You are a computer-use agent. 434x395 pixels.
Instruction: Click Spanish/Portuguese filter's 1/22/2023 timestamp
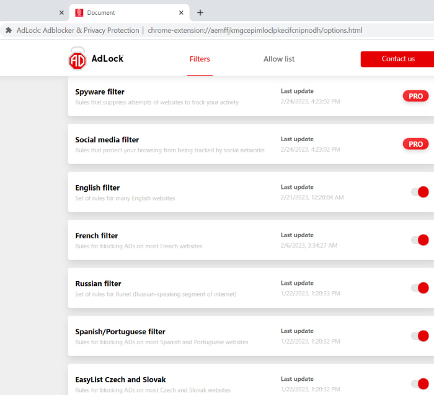coord(310,341)
